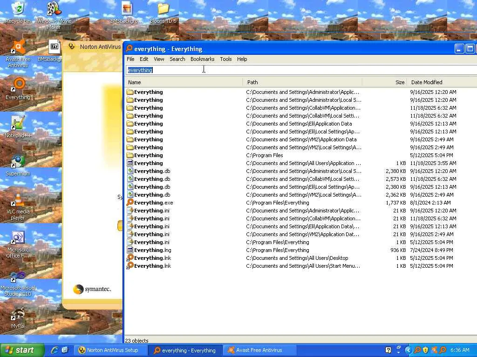
Task: Select Everything.lnk in All Users\Desktop
Action: coord(152,258)
